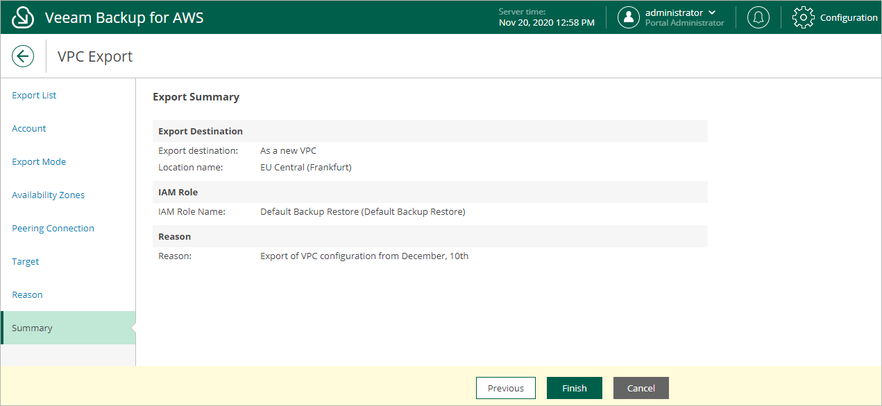Click the 'As a new VPC' value

click(288, 150)
